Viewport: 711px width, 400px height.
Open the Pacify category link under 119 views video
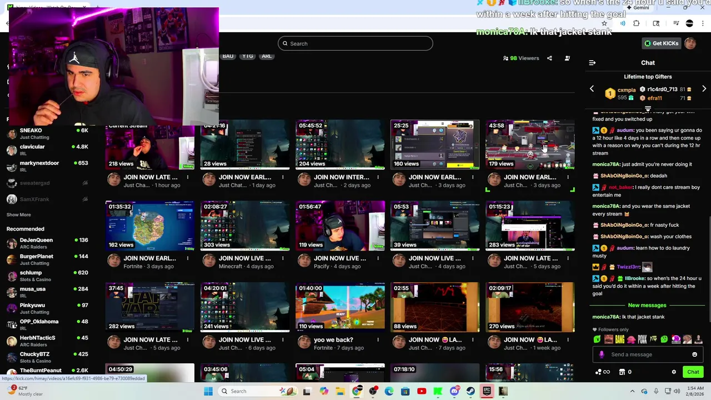[x=322, y=266]
